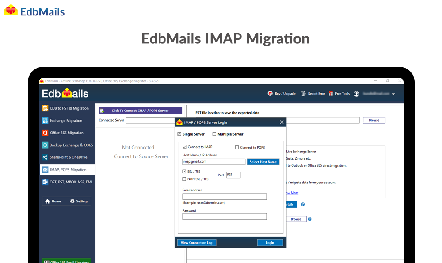
Task: Open SharePoint & OneDrive section
Action: [67, 157]
